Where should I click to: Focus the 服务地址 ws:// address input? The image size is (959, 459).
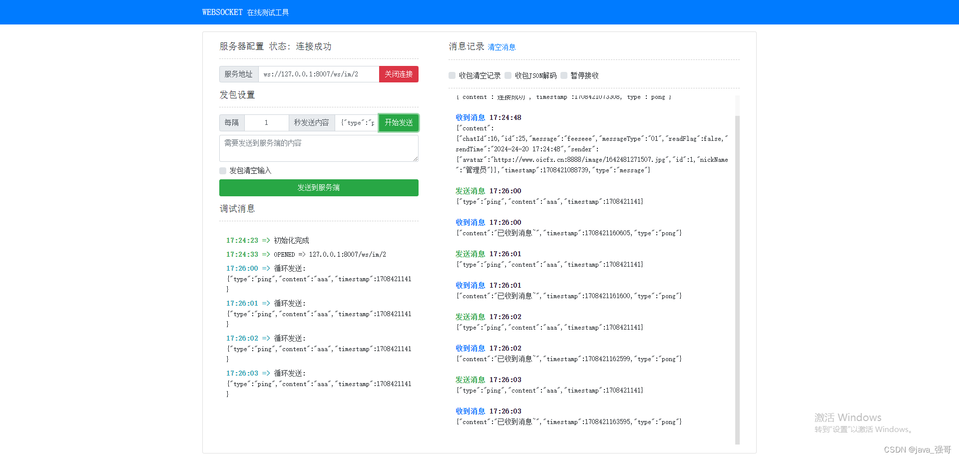click(319, 74)
